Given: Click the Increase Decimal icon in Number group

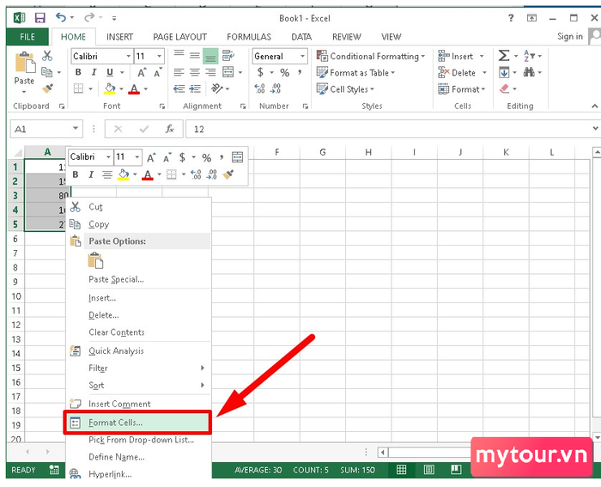Looking at the screenshot, I should click(x=259, y=89).
